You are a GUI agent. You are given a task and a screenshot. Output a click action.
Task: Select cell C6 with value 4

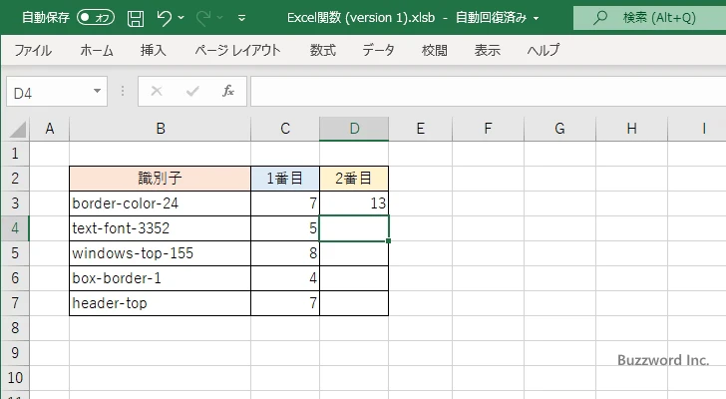coord(285,278)
